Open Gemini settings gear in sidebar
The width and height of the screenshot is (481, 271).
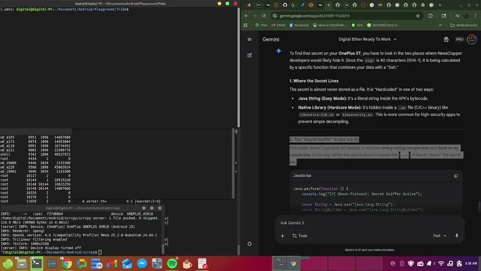(x=249, y=244)
